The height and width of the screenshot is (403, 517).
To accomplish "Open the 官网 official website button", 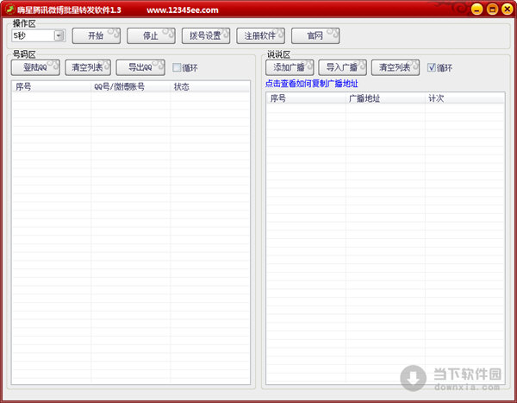I will tap(315, 35).
